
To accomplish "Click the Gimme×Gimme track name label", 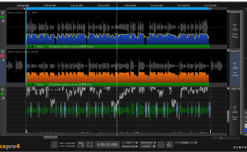I will [x=23, y=13].
